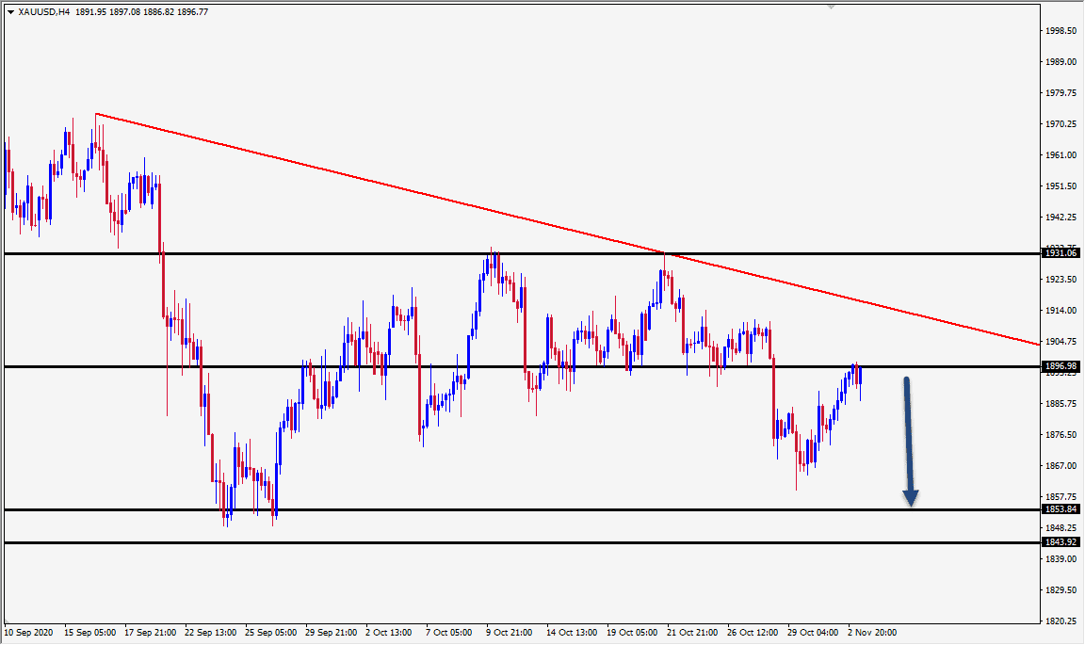Click the 1867.00 price scale value
Screen dimensions: 1085x645
[1061, 466]
